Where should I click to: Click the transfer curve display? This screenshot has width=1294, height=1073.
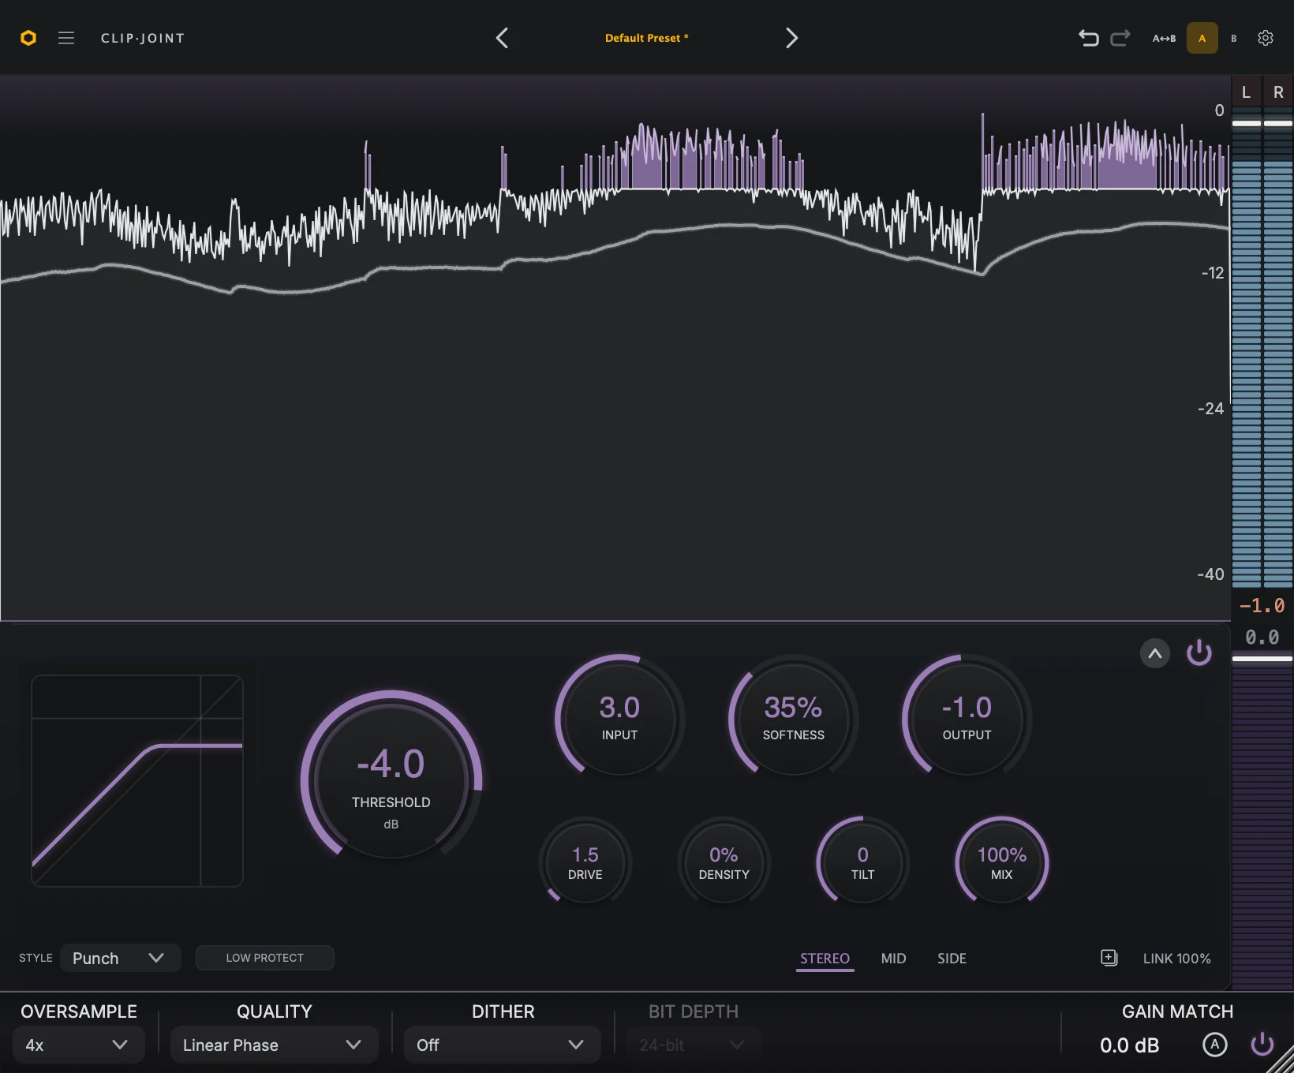[137, 781]
